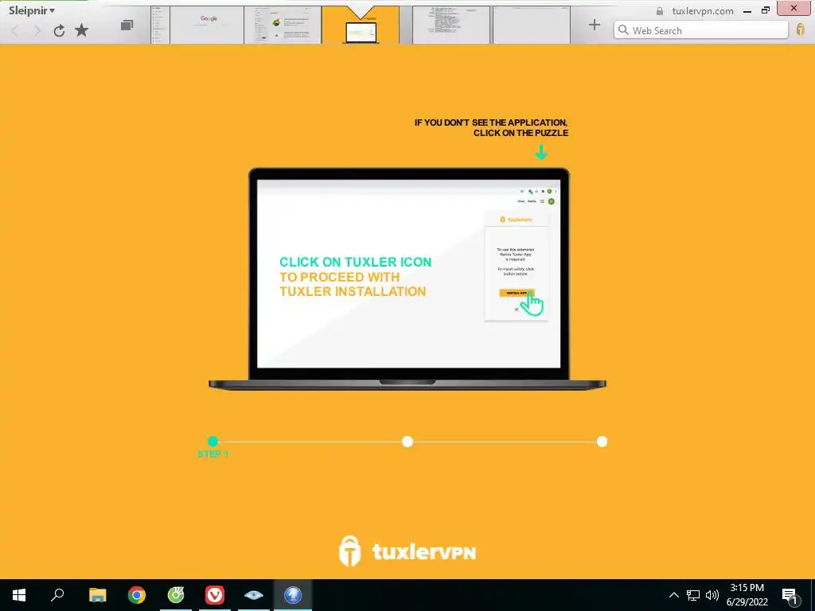815x611 pixels.
Task: Click the small X under install button
Action: pos(516,309)
